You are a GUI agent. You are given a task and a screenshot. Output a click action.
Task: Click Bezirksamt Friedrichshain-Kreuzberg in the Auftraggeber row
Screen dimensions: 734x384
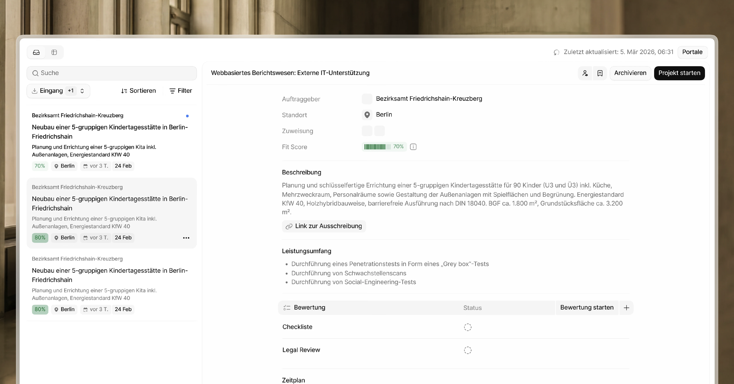tap(429, 99)
